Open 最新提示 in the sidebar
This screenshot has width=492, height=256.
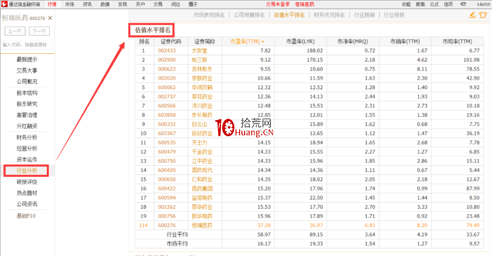pos(27,59)
